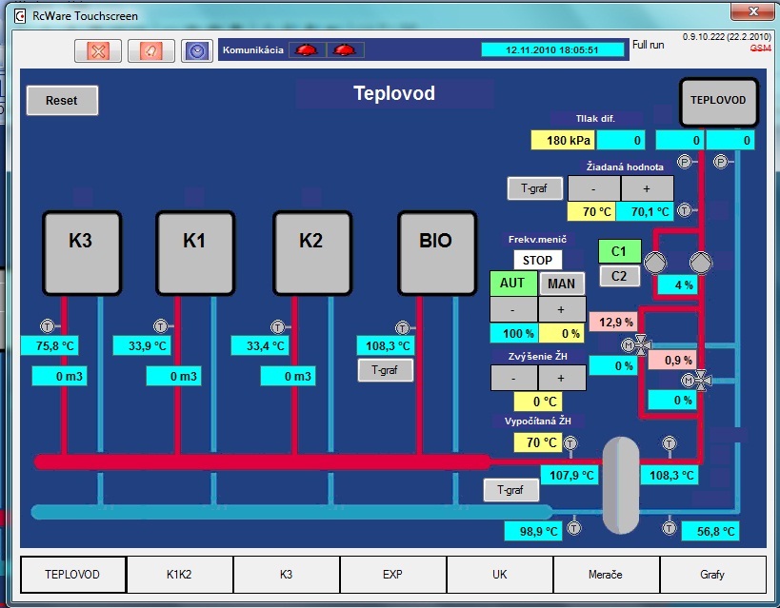
Task: Open the K2 boiler block
Action: (x=313, y=253)
